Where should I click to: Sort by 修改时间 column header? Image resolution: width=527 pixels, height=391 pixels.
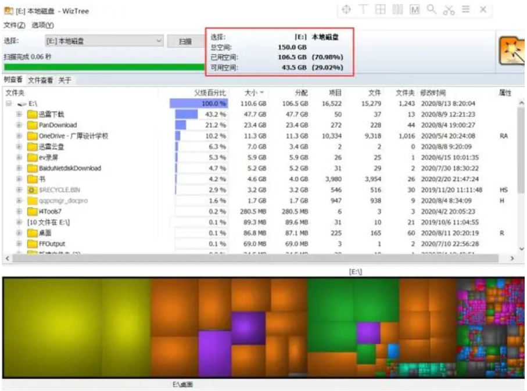(x=433, y=93)
